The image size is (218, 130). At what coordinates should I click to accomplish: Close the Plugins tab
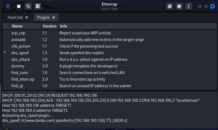(54, 18)
